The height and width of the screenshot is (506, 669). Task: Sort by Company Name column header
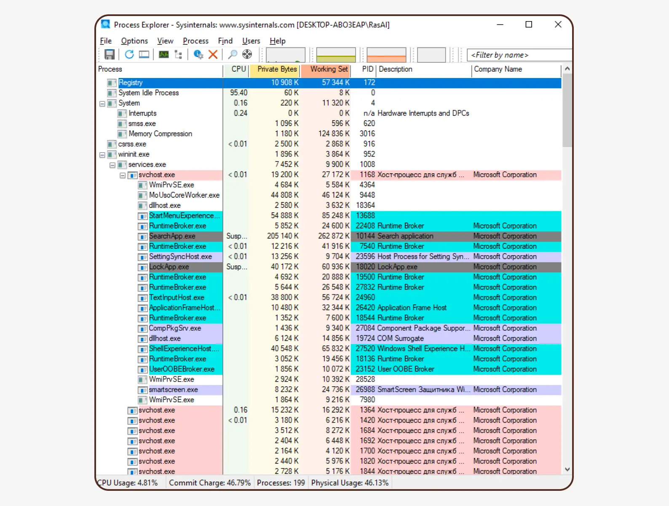click(516, 69)
